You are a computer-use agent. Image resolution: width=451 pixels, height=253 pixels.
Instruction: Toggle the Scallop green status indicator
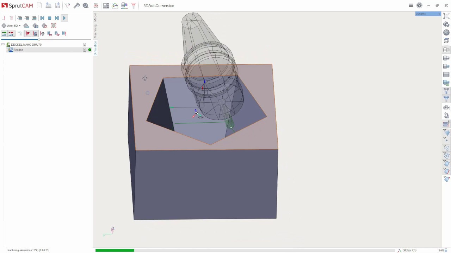89,50
